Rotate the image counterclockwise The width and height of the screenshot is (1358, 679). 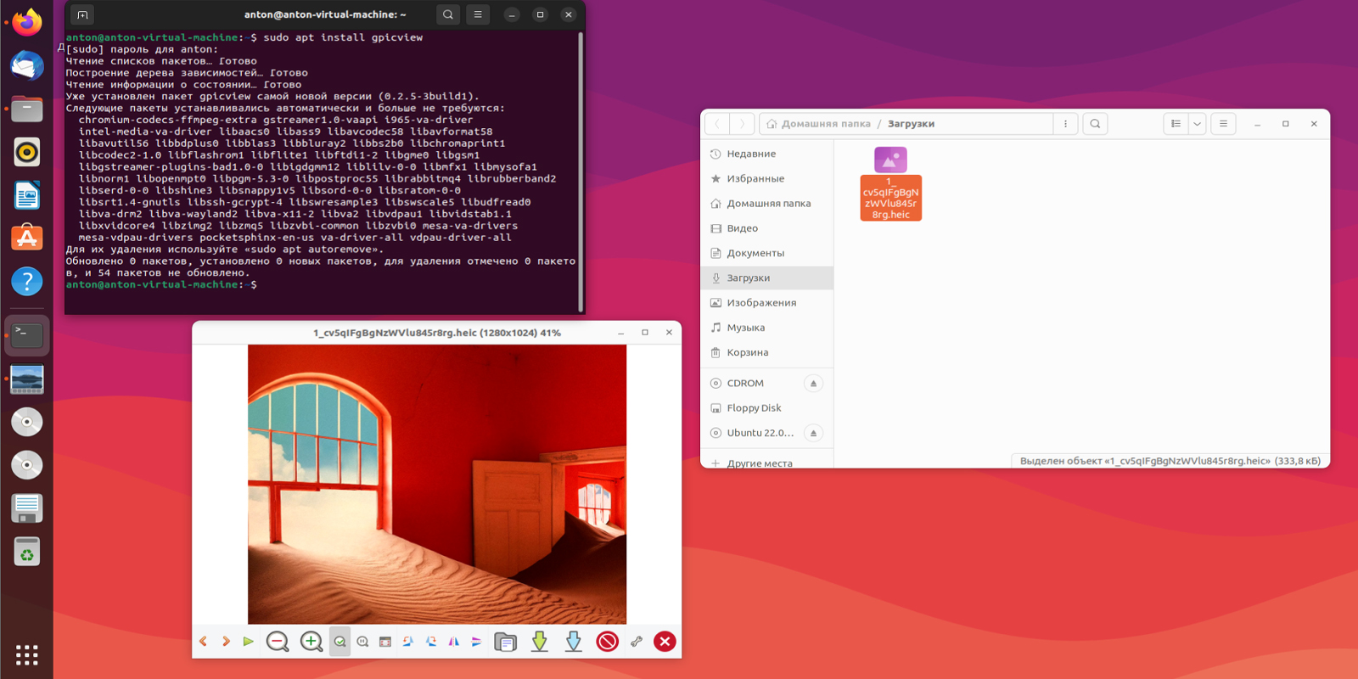(408, 642)
